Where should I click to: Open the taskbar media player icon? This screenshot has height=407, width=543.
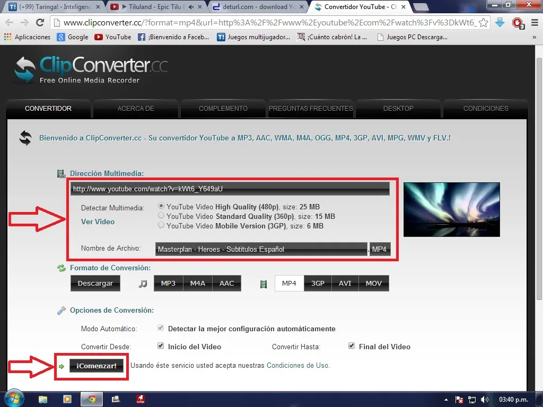click(67, 399)
